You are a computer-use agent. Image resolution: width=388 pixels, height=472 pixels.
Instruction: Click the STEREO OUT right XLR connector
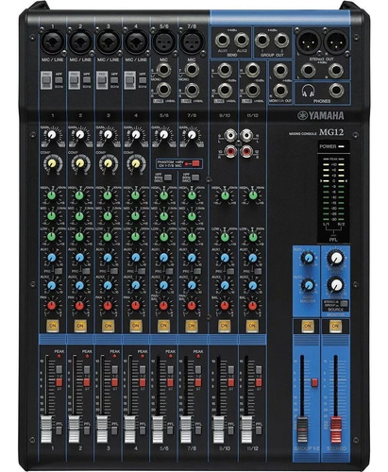click(x=336, y=42)
